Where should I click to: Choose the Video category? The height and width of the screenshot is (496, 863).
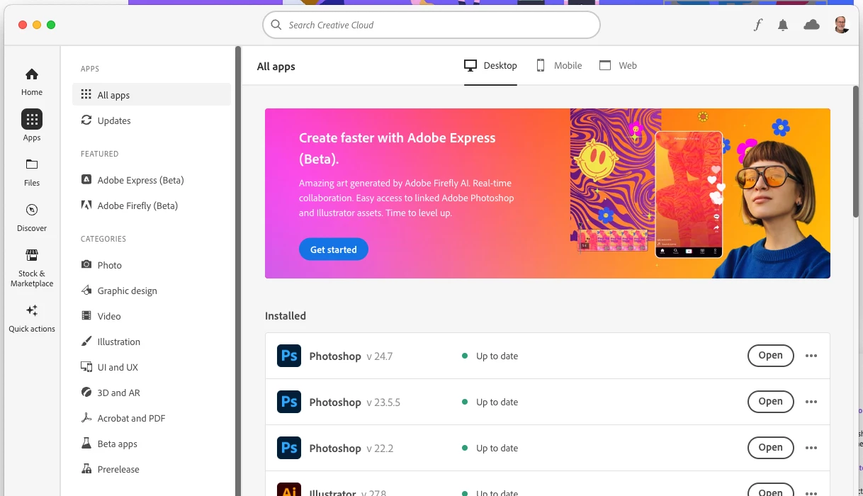click(152, 316)
